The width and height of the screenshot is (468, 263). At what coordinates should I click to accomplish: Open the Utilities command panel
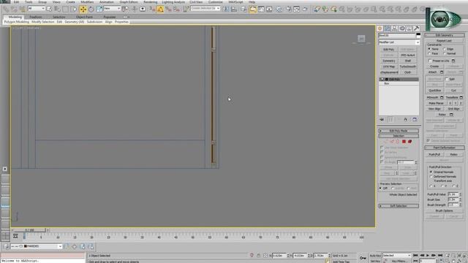pos(416,28)
